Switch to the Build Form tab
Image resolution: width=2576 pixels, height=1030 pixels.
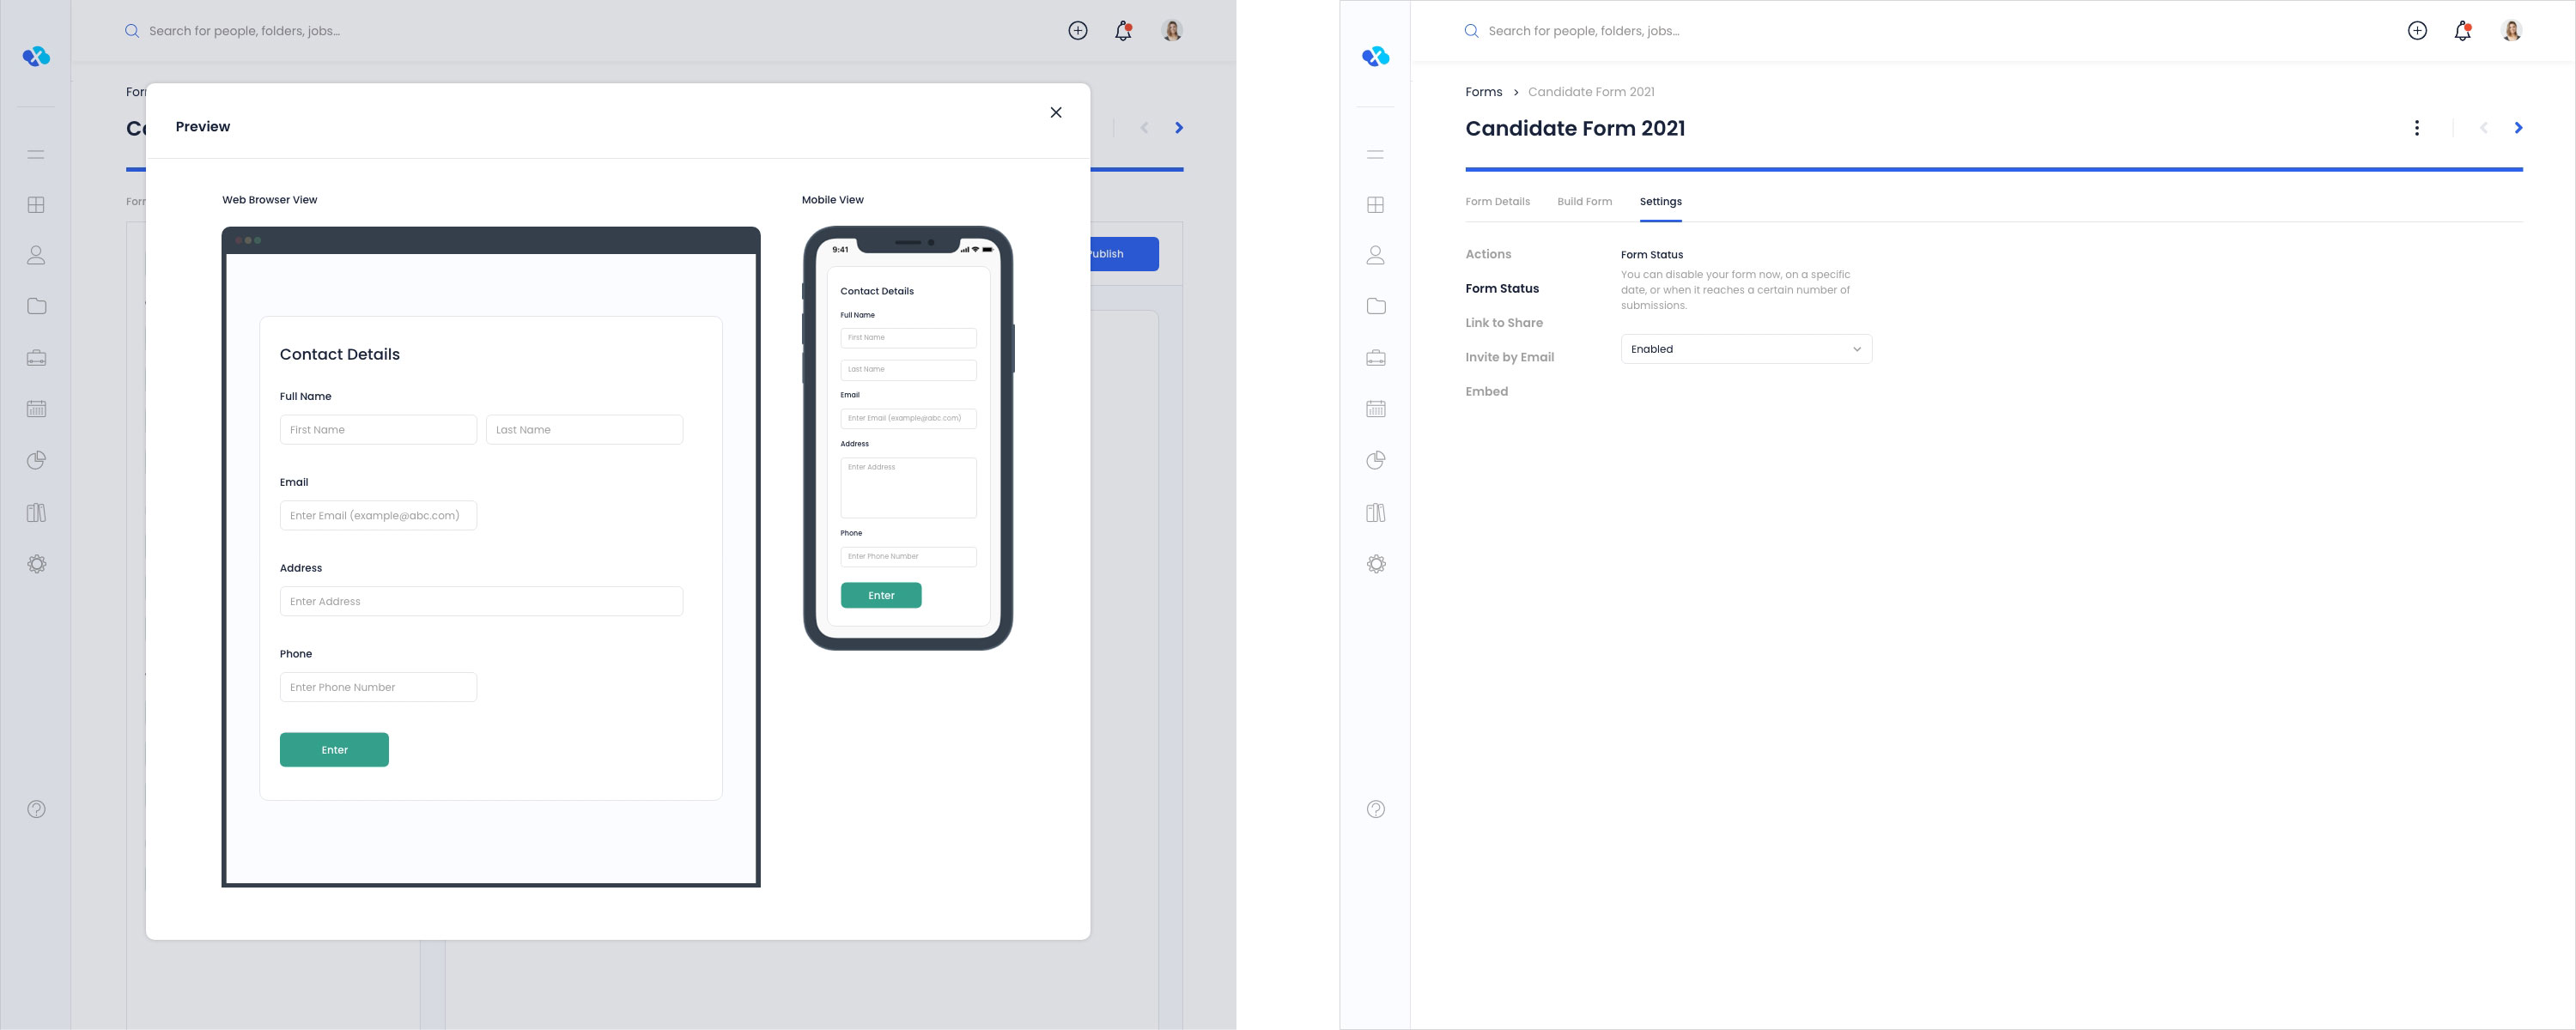click(1584, 202)
